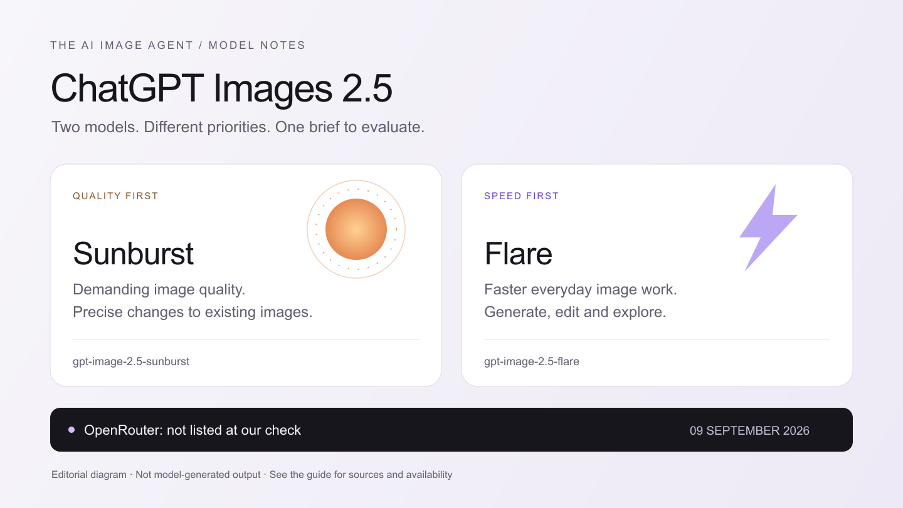
Task: Click the OpenRouter not listed status text
Action: pyautogui.click(x=193, y=430)
